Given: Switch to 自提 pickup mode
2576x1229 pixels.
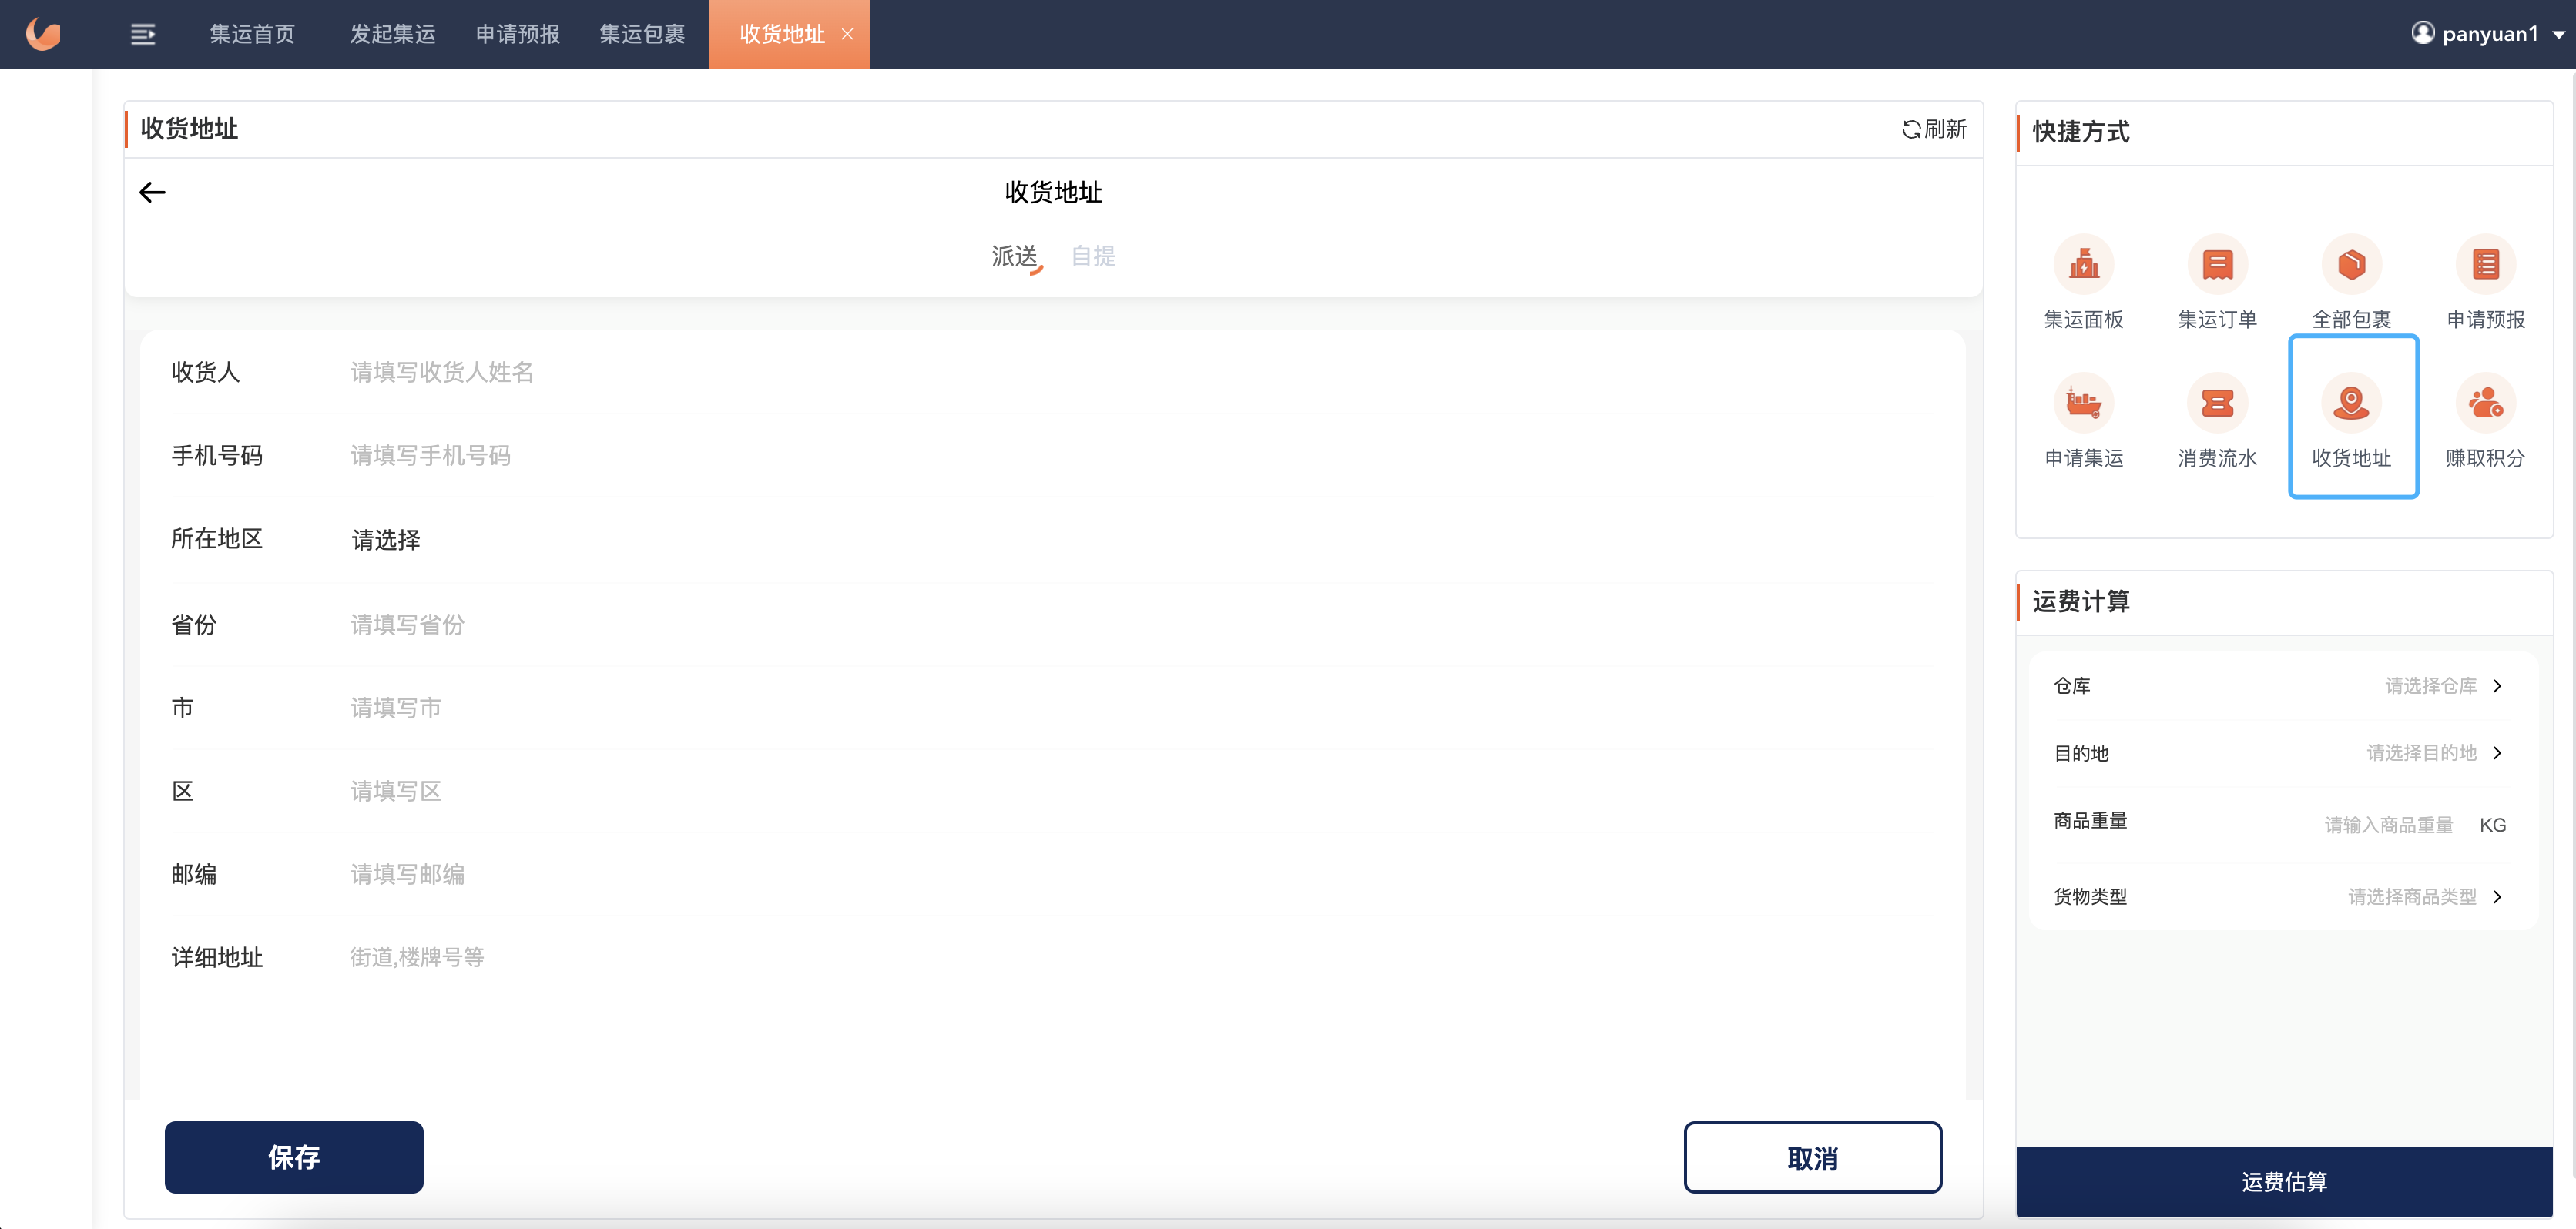Looking at the screenshot, I should coord(1093,256).
